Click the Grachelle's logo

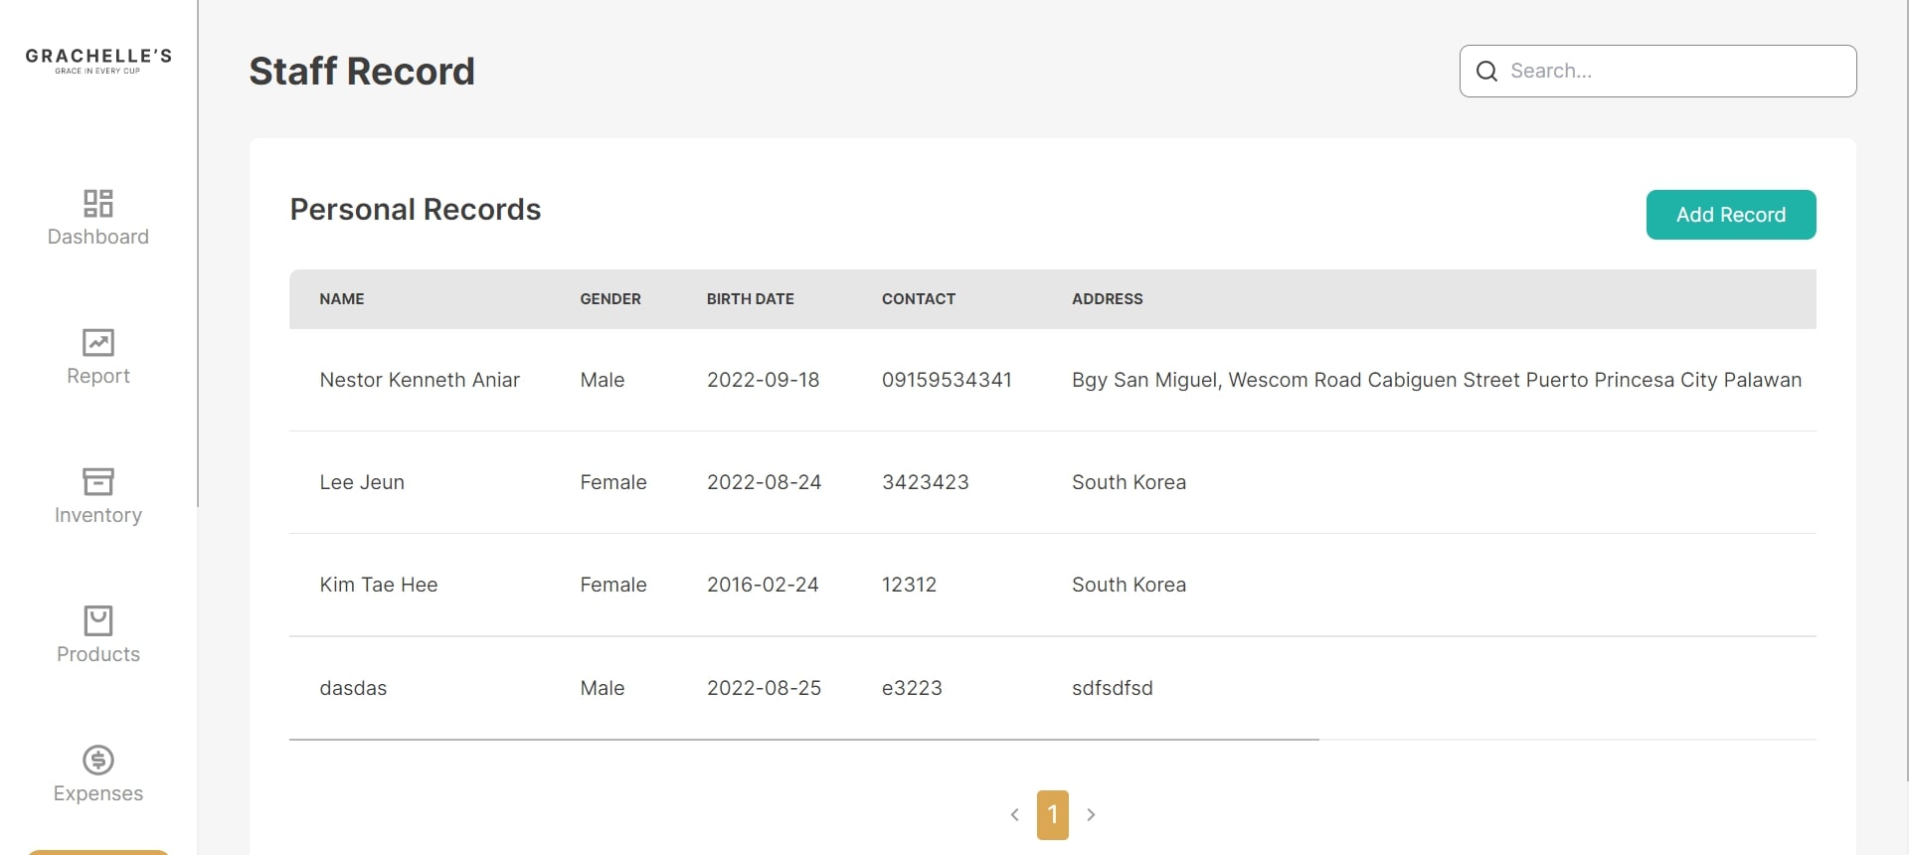click(98, 60)
